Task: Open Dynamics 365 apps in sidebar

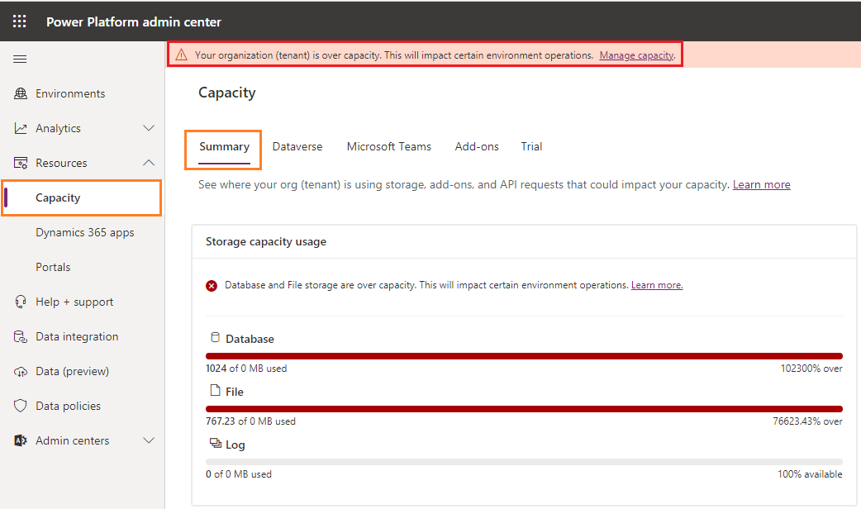Action: [x=84, y=232]
